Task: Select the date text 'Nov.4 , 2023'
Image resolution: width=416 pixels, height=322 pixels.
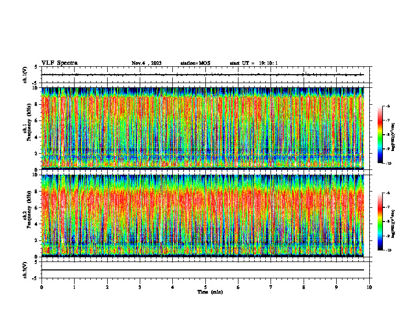Action: point(147,63)
